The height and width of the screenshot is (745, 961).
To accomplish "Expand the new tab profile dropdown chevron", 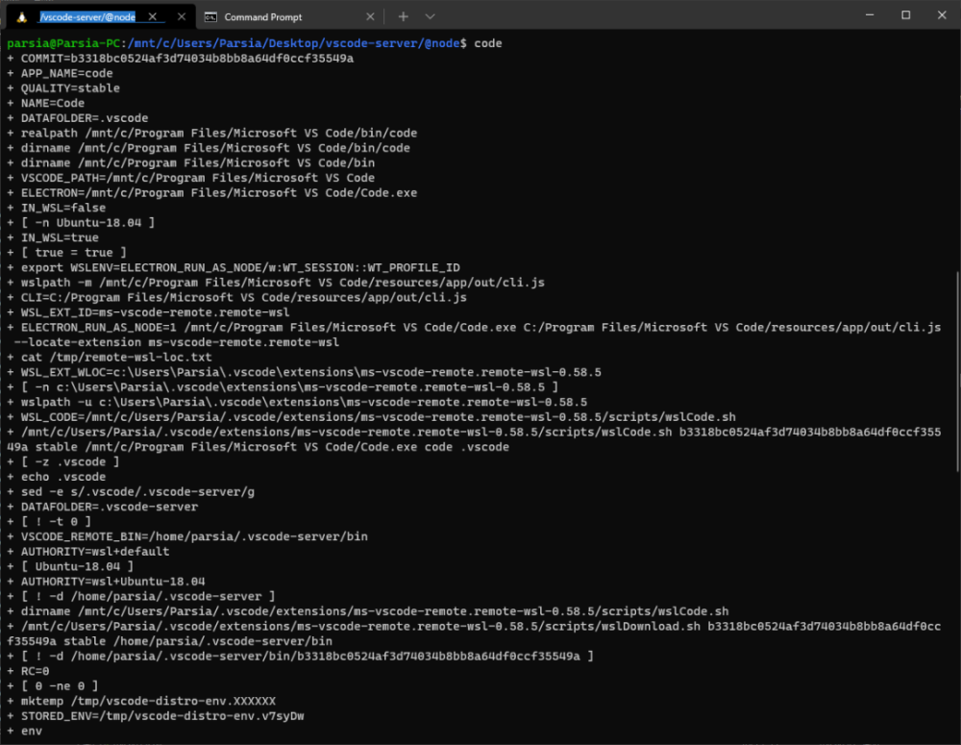I will (x=430, y=16).
